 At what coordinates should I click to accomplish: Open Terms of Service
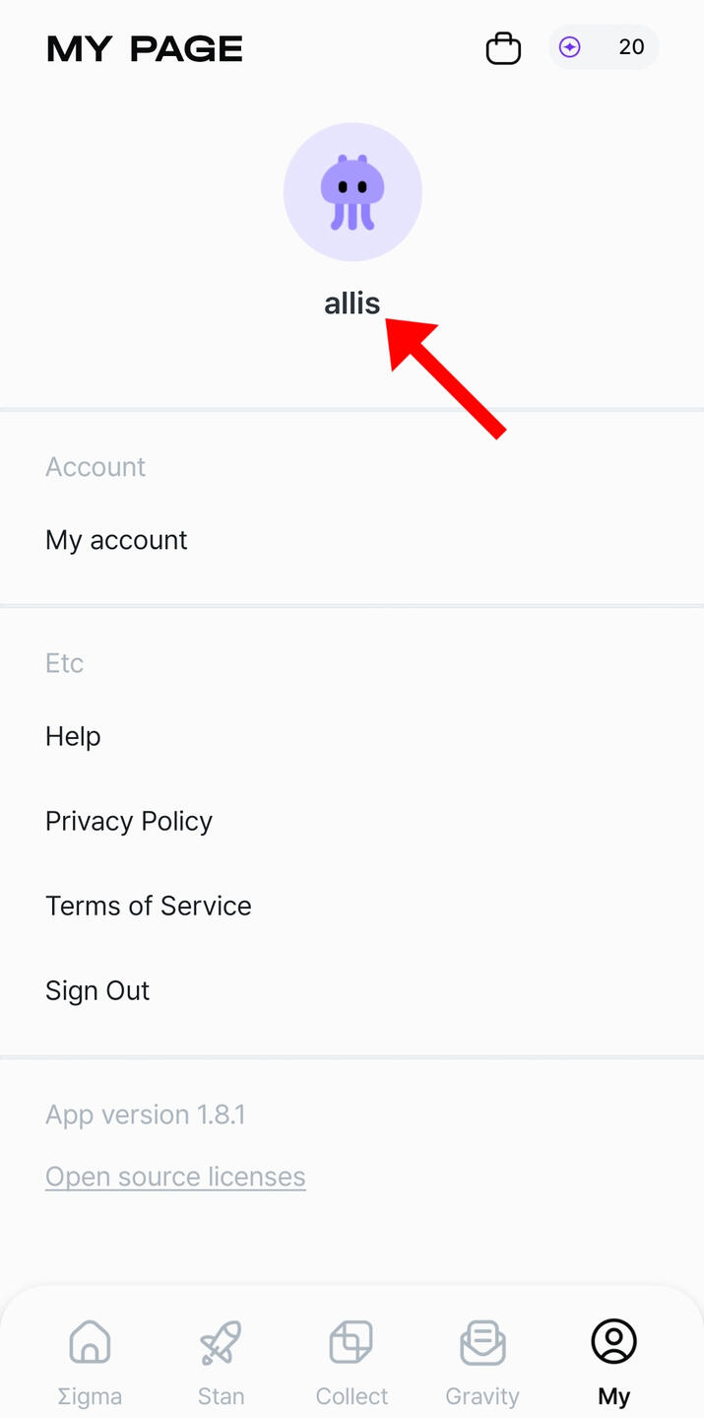(x=149, y=906)
